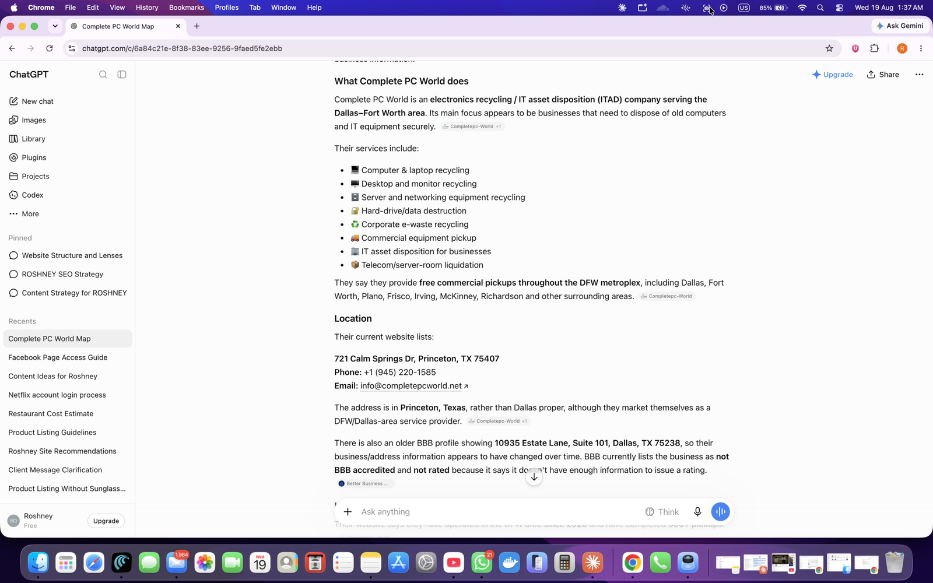Open Finder from the Dock
The width and height of the screenshot is (933, 583).
[38, 563]
